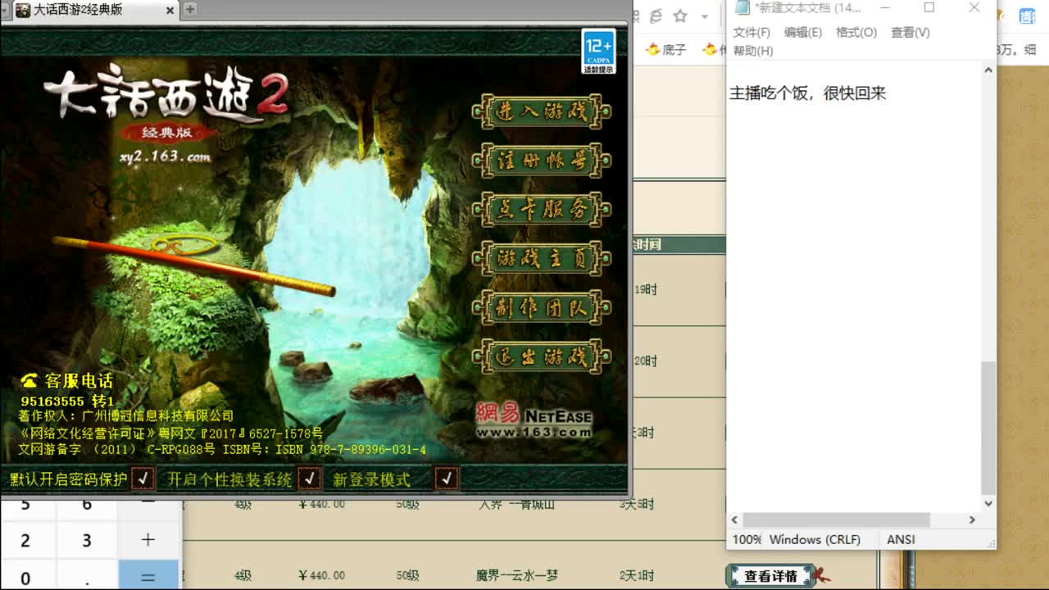
Task: Toggle the 开启个性换装系统 checkbox
Action: 309,478
